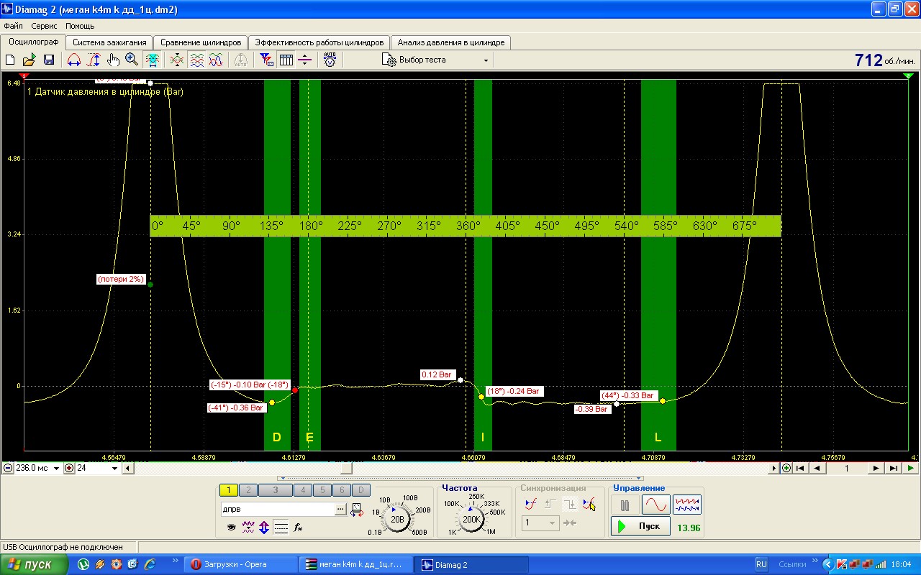Click the cursor trigger sync icon
Viewport: 921px width, 575px height.
(x=589, y=504)
